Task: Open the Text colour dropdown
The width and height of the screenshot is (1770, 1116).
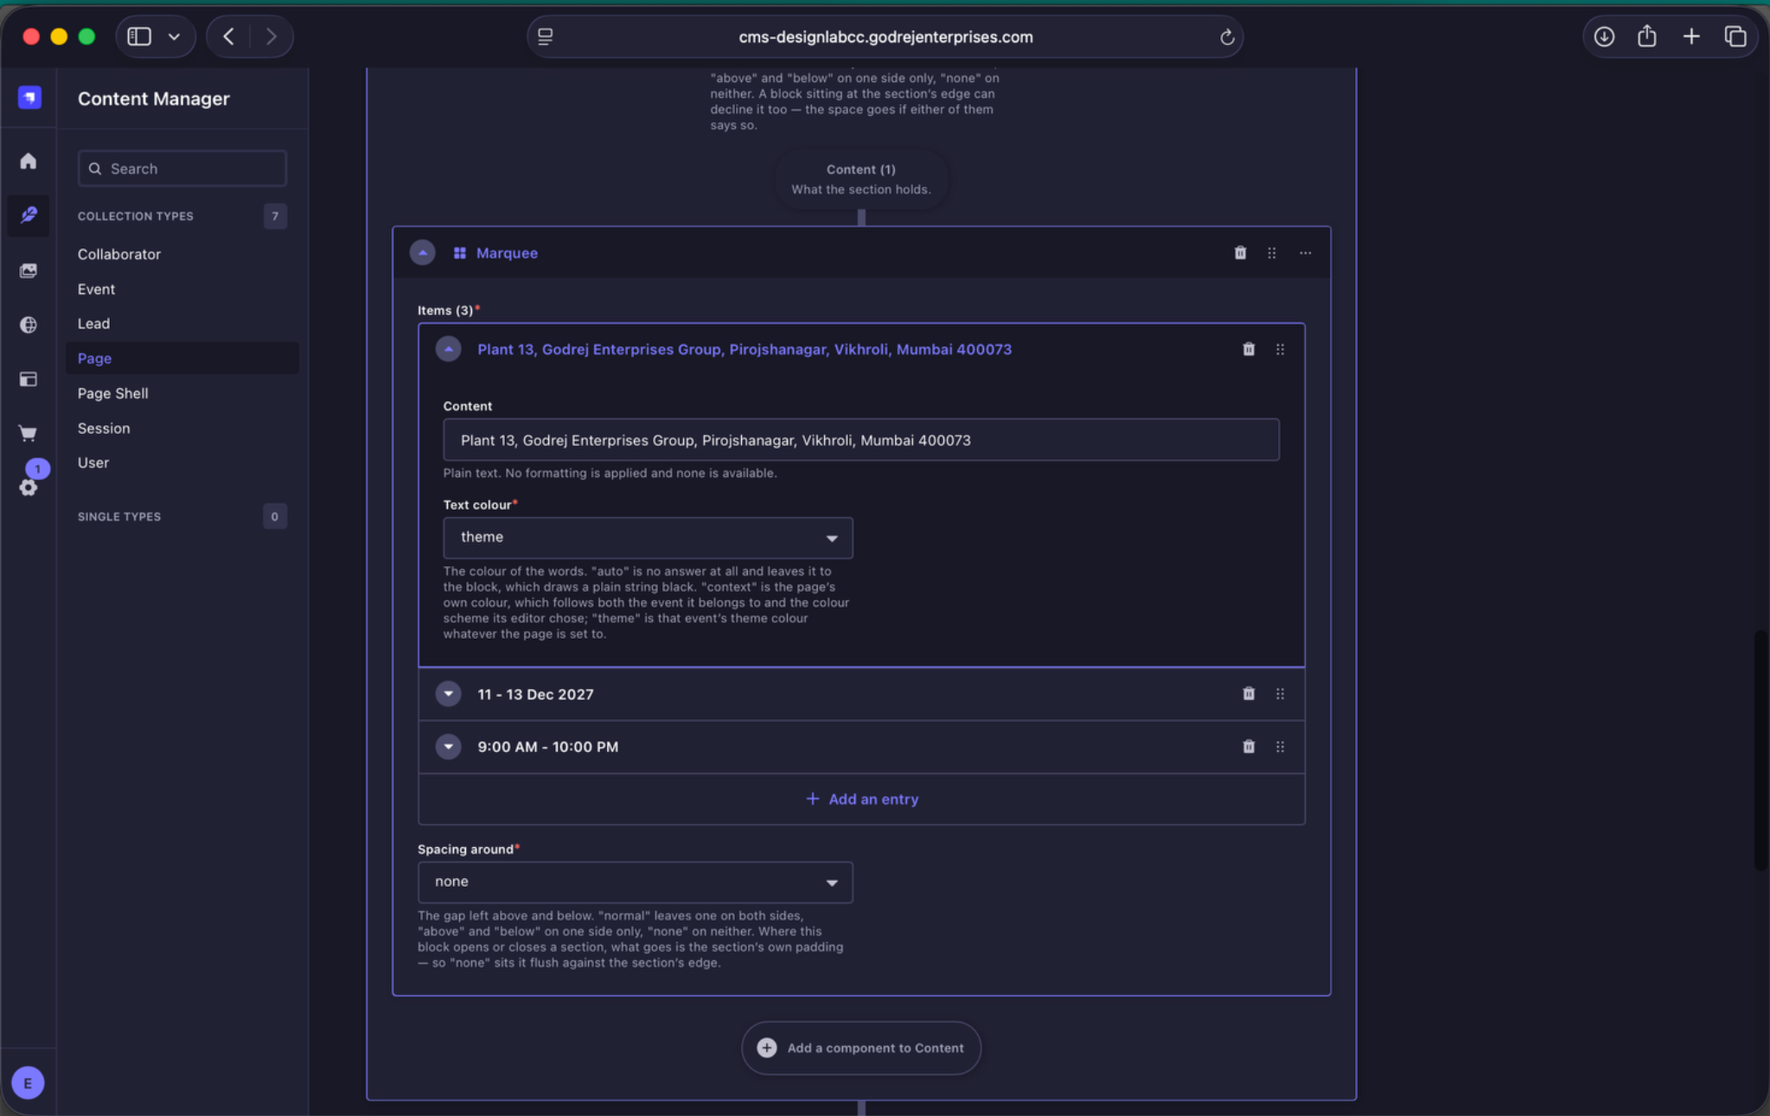Action: point(648,538)
